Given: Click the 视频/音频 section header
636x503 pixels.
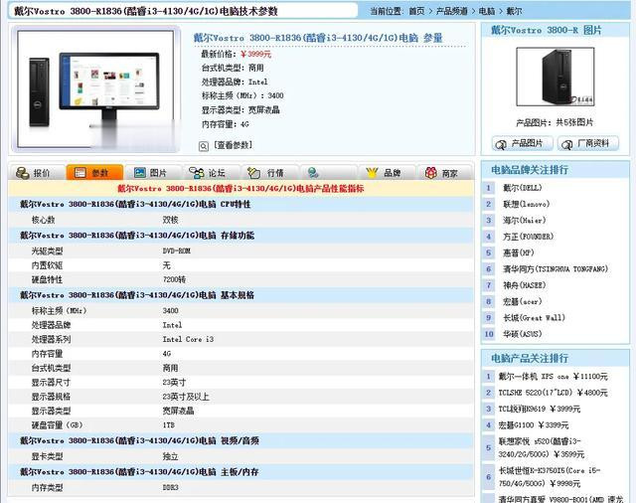Looking at the screenshot, I should click(240, 440).
